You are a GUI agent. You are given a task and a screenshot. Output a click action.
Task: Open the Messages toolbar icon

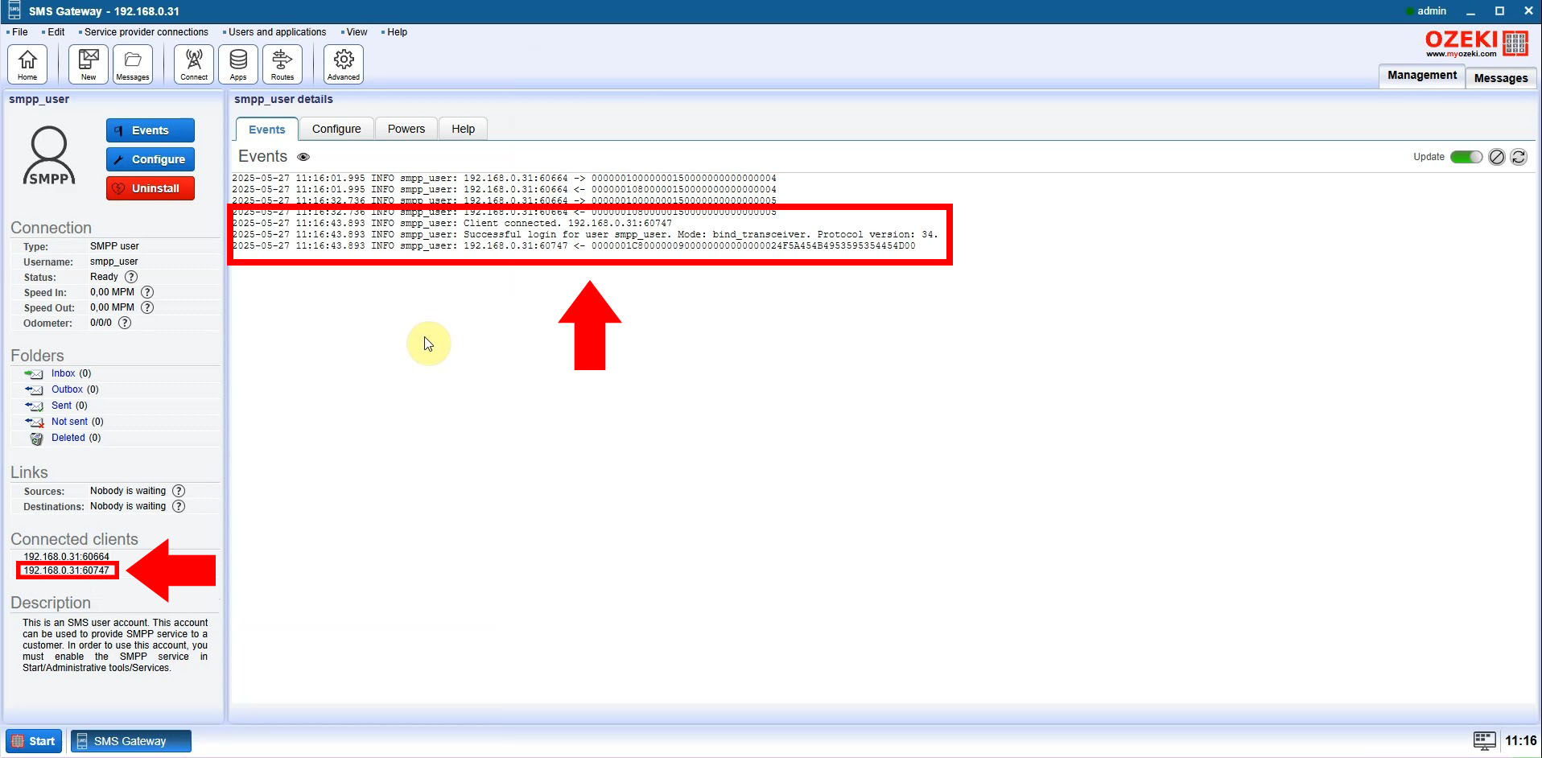[133, 64]
